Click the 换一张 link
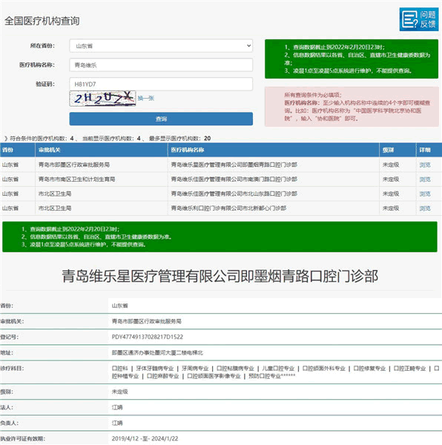Image resolution: width=442 pixels, height=445 pixels. [x=146, y=98]
